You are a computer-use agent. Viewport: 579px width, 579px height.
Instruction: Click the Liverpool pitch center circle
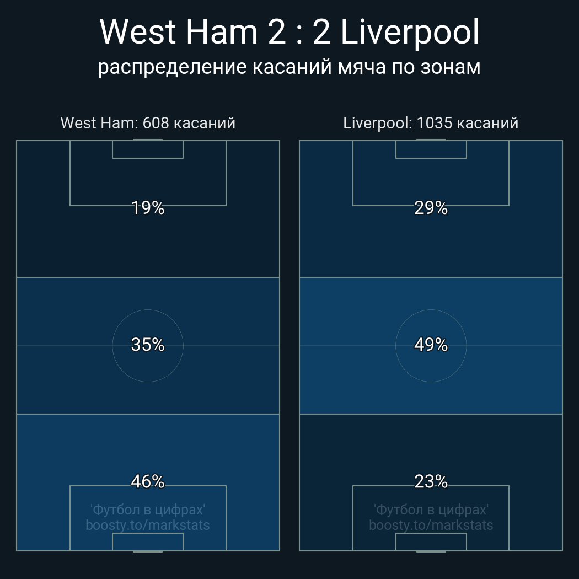431,346
